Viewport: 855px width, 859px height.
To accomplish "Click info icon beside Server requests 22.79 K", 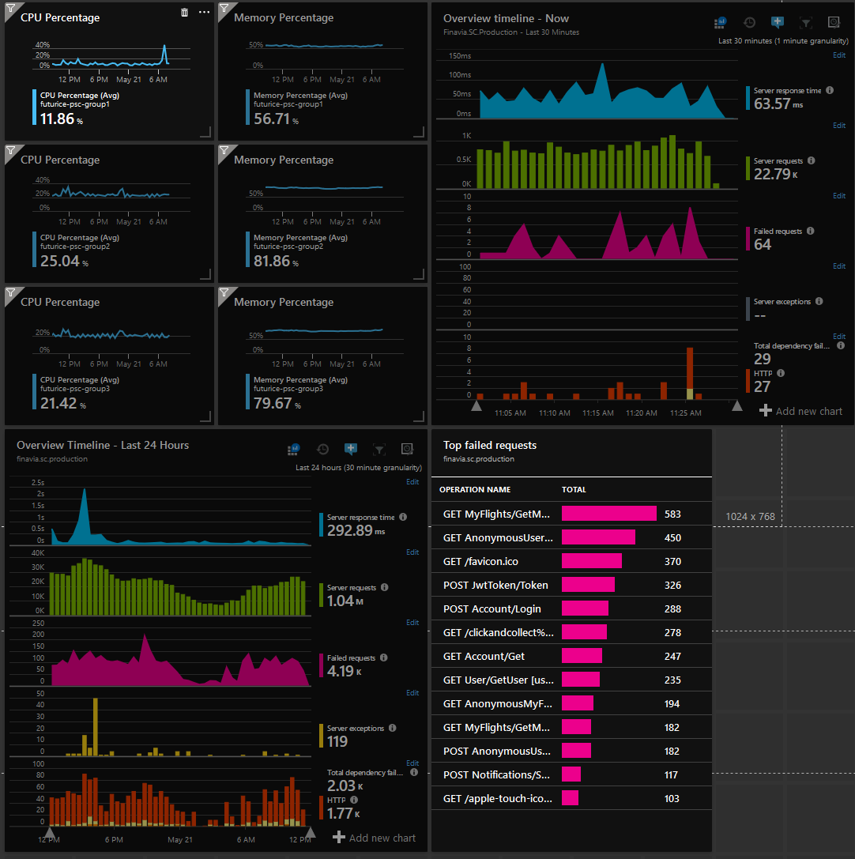I will tap(812, 160).
